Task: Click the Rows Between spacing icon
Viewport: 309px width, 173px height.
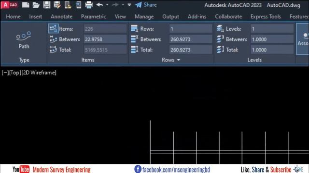Action: pos(135,39)
